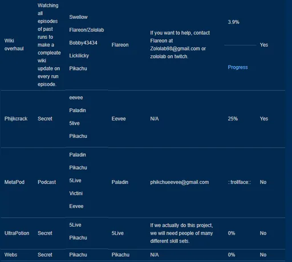Screen dimensions: 292x262
Task: Click the Lickilicky member entry
Action: pyautogui.click(x=79, y=56)
